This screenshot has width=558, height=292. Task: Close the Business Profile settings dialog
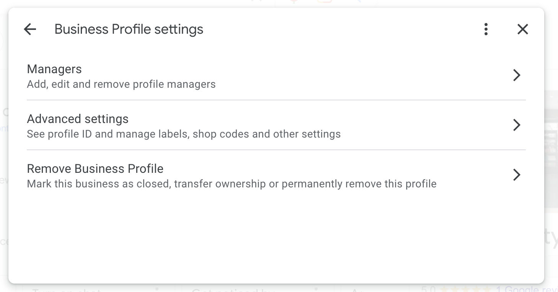522,29
